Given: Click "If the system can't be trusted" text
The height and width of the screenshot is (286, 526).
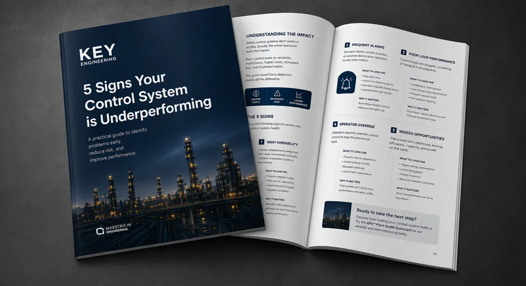Looking at the screenshot, I should (356, 188).
